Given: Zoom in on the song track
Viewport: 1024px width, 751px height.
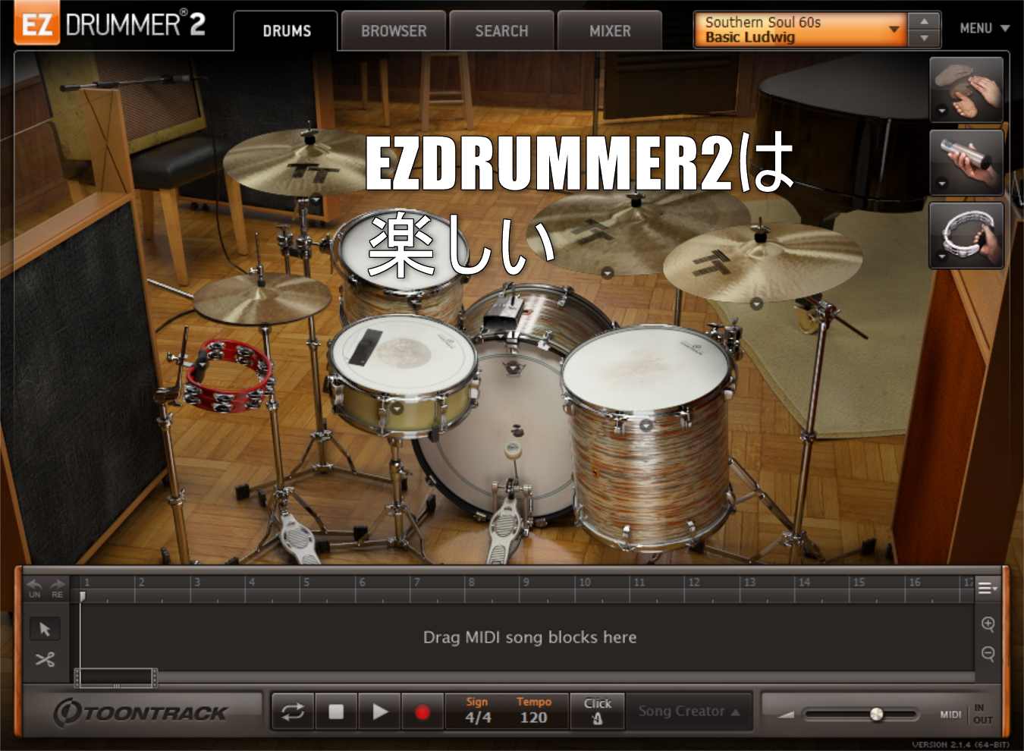Looking at the screenshot, I should pos(988,624).
